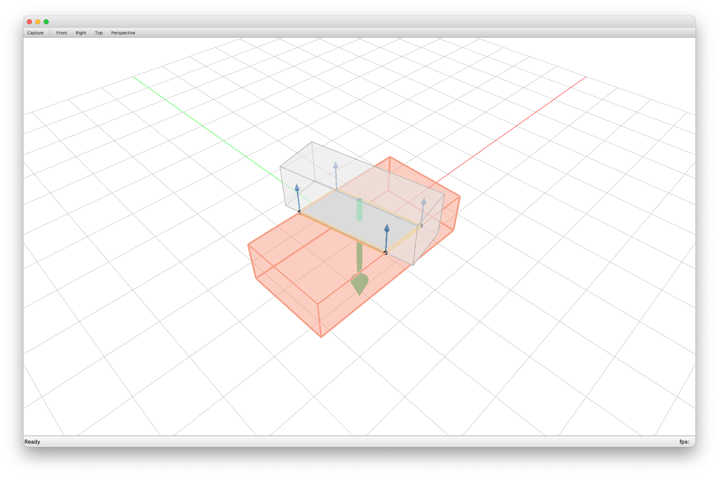Select the dark blue arrow at the plane's front corner
The height and width of the screenshot is (478, 719).
pyautogui.click(x=386, y=239)
